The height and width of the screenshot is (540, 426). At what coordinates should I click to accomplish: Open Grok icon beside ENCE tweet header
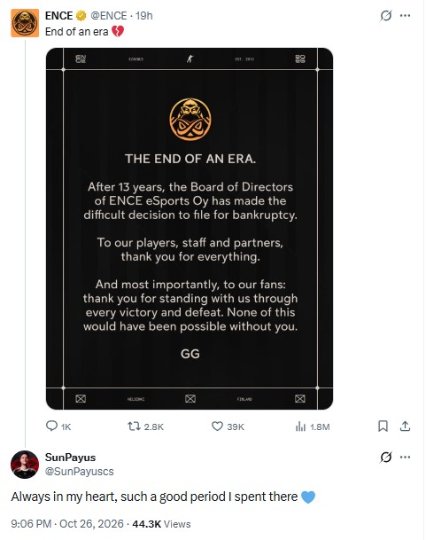[x=386, y=15]
